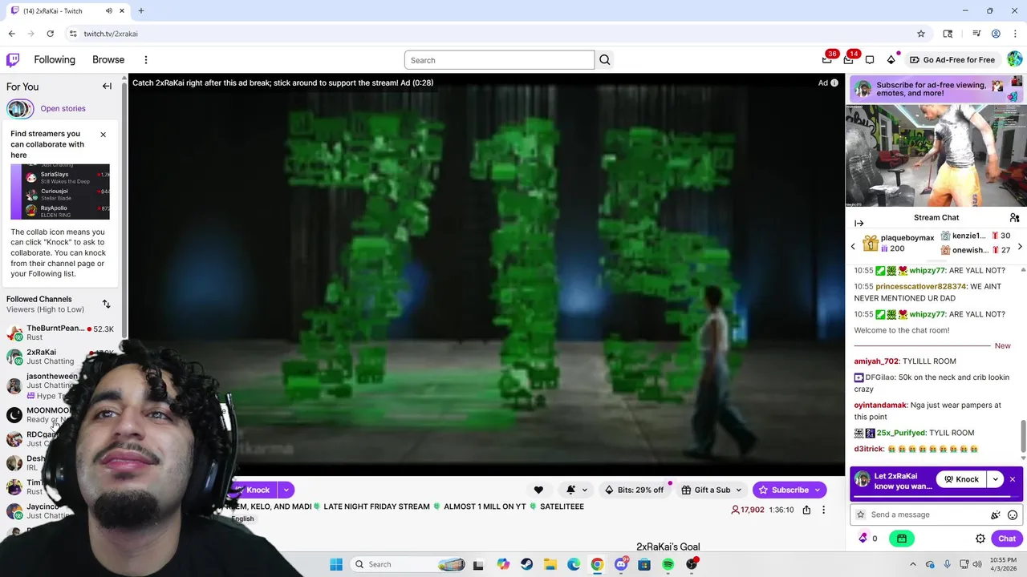Screen dimensions: 1027x577
Task: Open notifications inbox with badge 14
Action: pyautogui.click(x=848, y=59)
